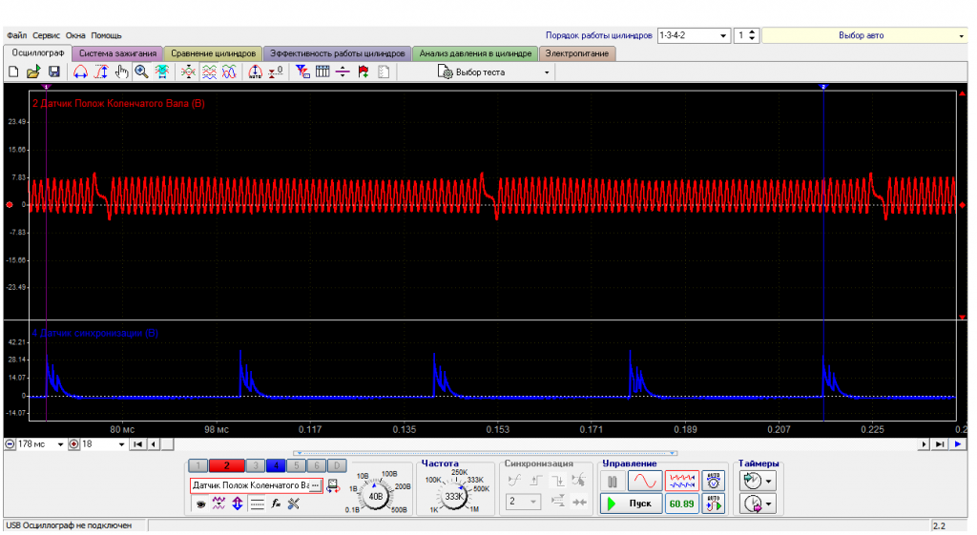Open the Помощь menu
This screenshot has height=535, width=977.
coord(107,35)
